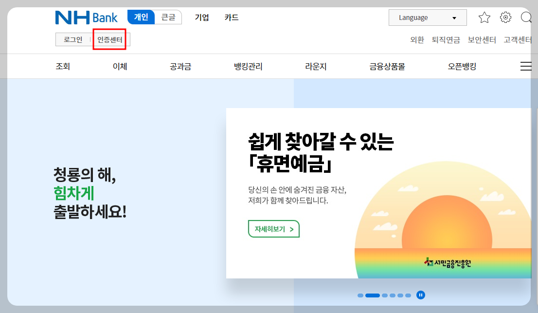Open 자세히보기 on the 휴면예금 banner
This screenshot has height=313, width=538.
pyautogui.click(x=273, y=228)
